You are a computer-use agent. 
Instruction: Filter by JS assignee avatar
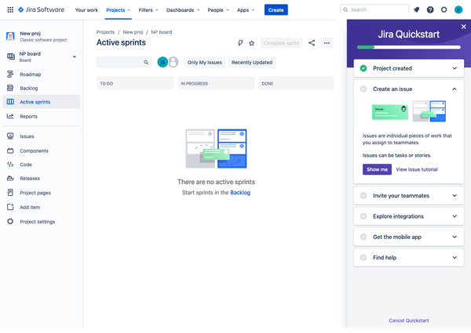[162, 62]
